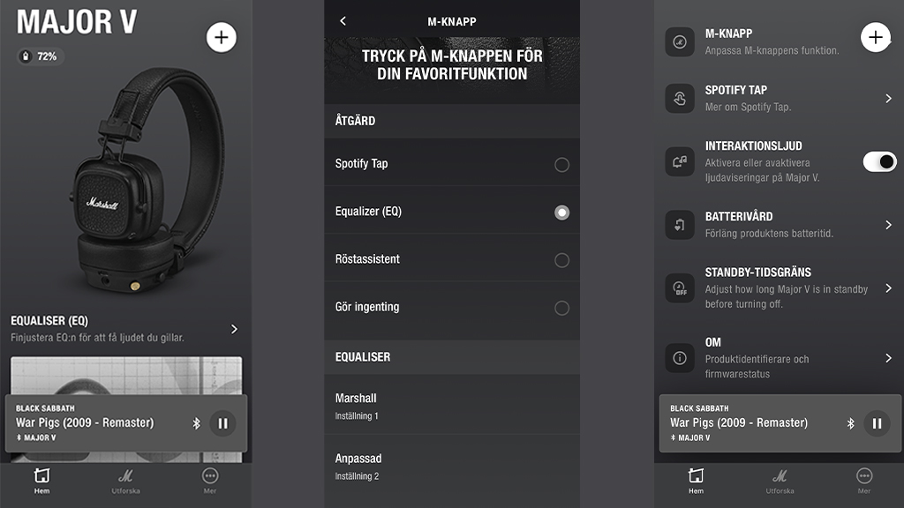
Task: Open Spotify Tap details via its chevron
Action: (x=888, y=99)
